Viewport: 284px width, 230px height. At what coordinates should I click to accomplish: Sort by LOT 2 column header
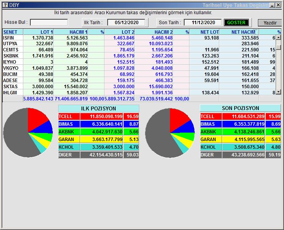120,32
